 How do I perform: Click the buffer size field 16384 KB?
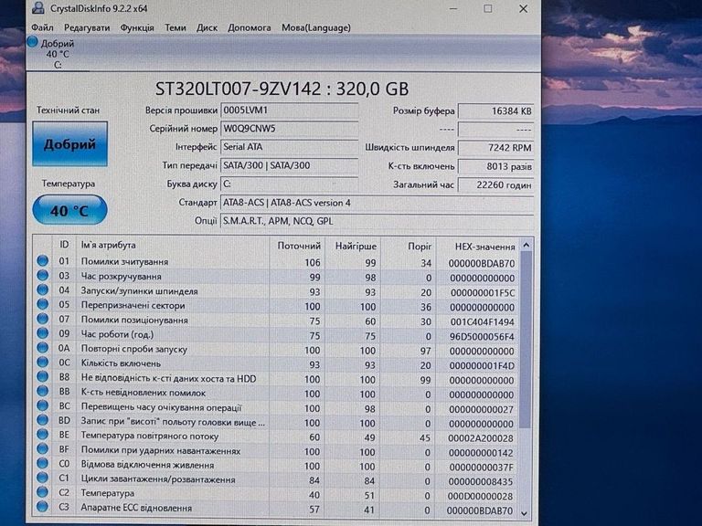point(496,110)
